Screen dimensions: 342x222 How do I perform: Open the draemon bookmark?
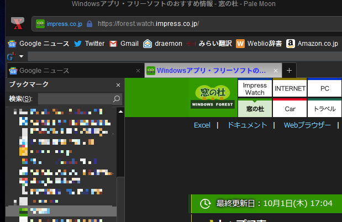[162, 44]
